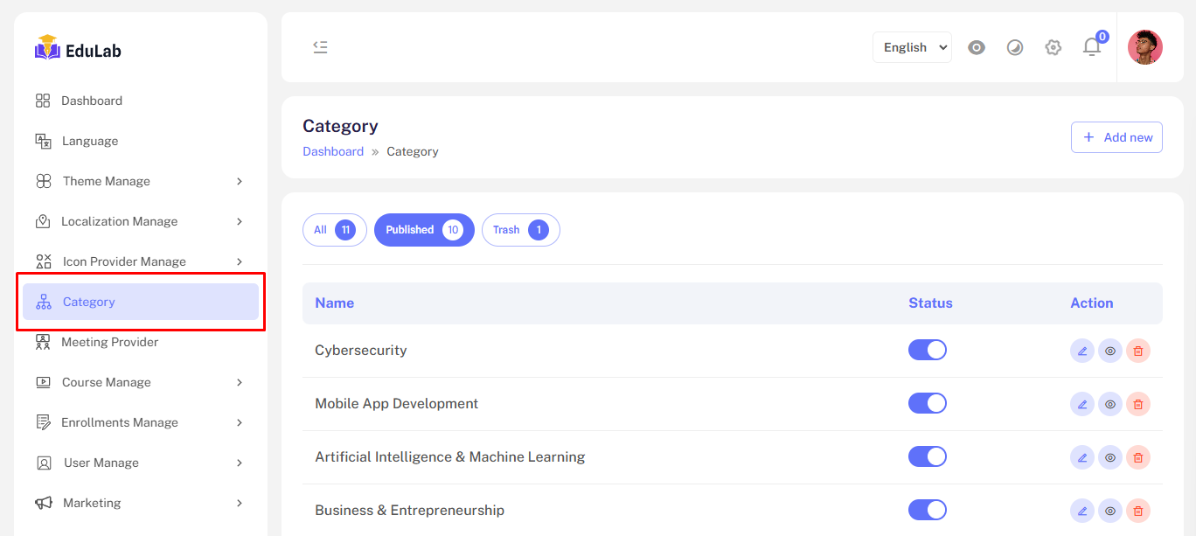Edit the Cybersecurity category

coord(1082,351)
